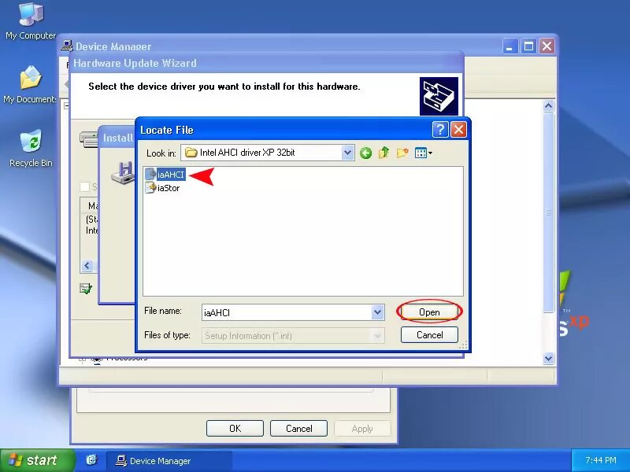Click Cancel in the back properties dialog

coord(298,428)
